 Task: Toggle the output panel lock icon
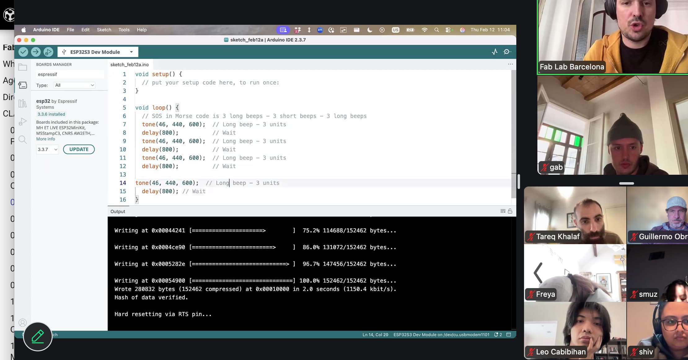[x=510, y=211]
